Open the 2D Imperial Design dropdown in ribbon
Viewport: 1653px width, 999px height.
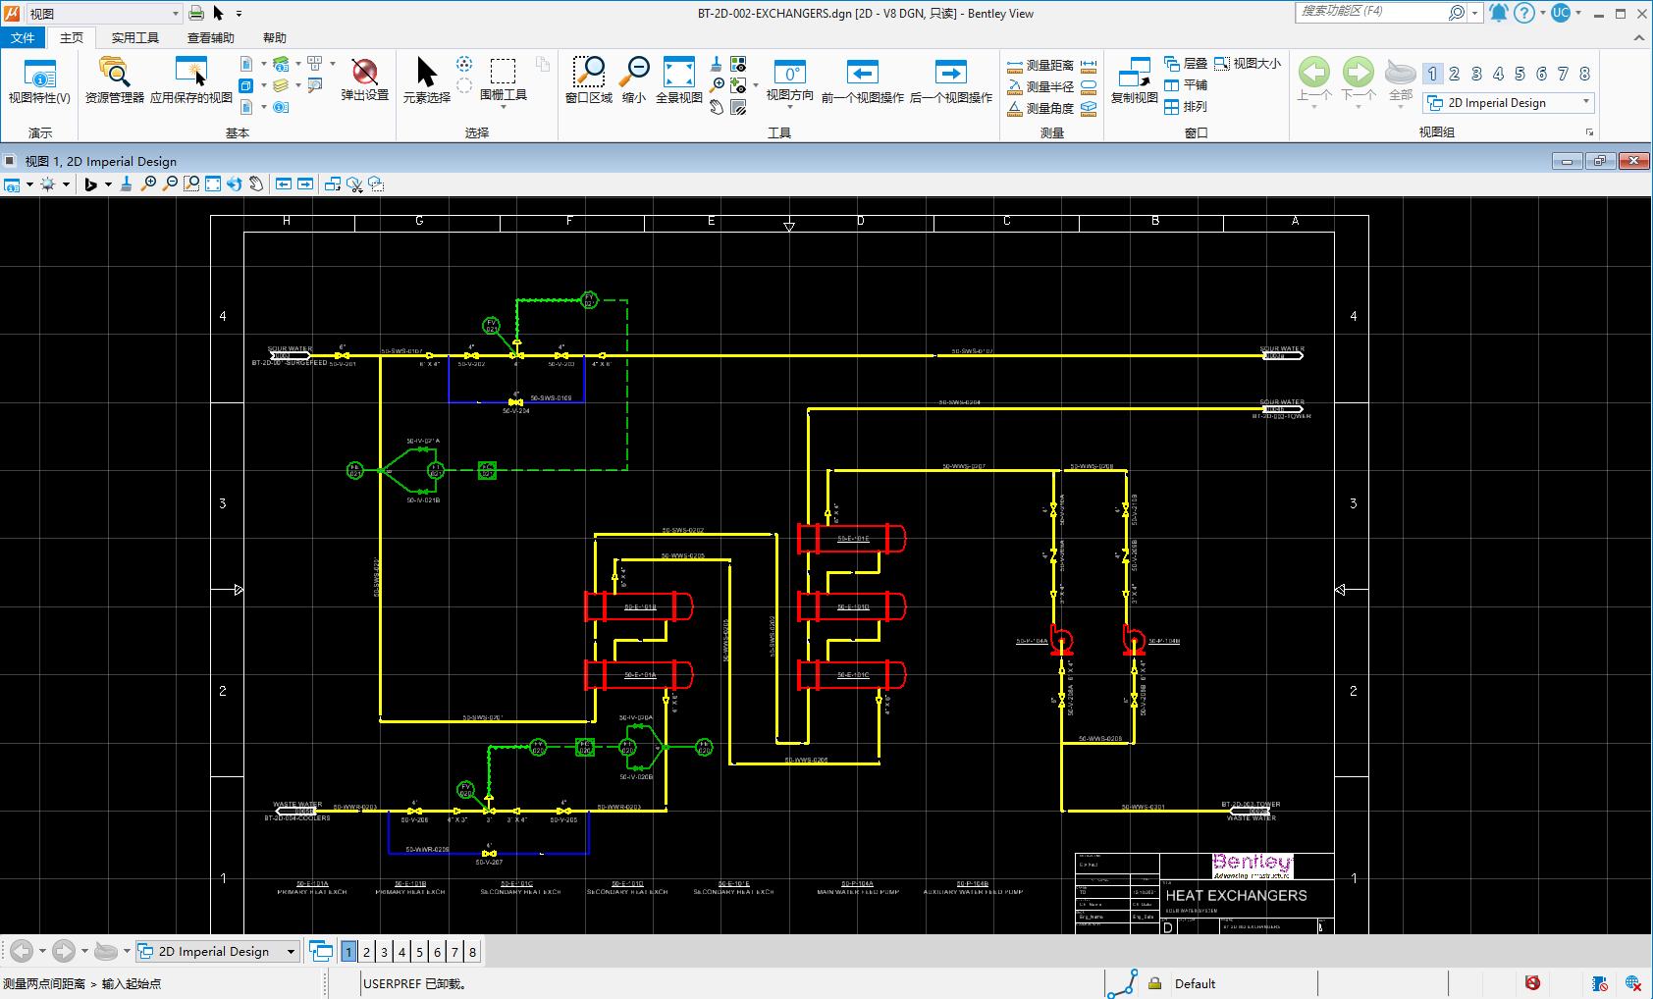pos(1585,102)
